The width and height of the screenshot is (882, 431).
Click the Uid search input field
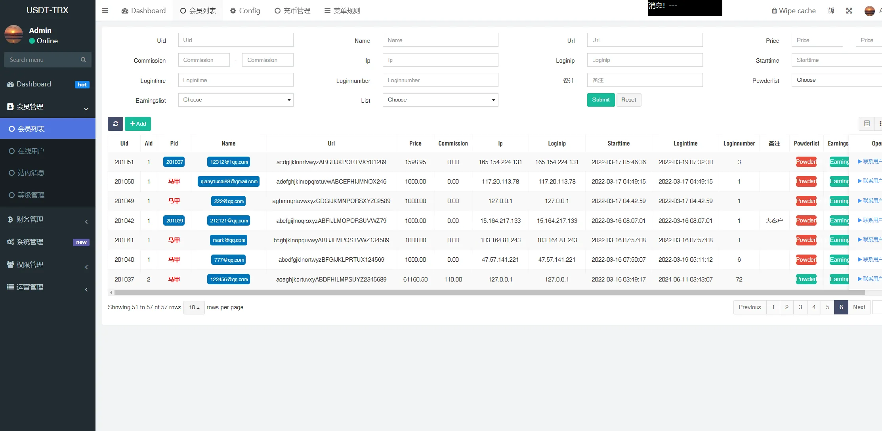236,40
